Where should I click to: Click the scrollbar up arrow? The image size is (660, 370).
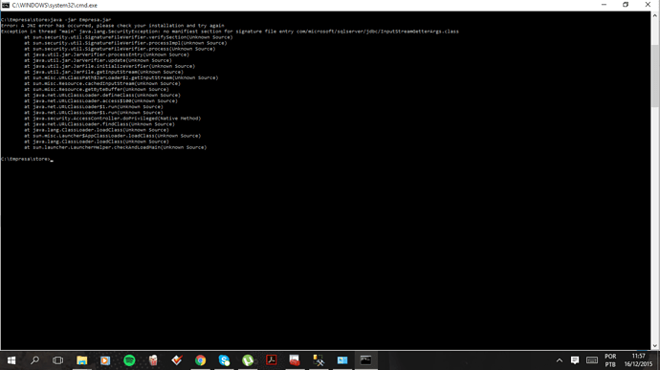coord(655,15)
